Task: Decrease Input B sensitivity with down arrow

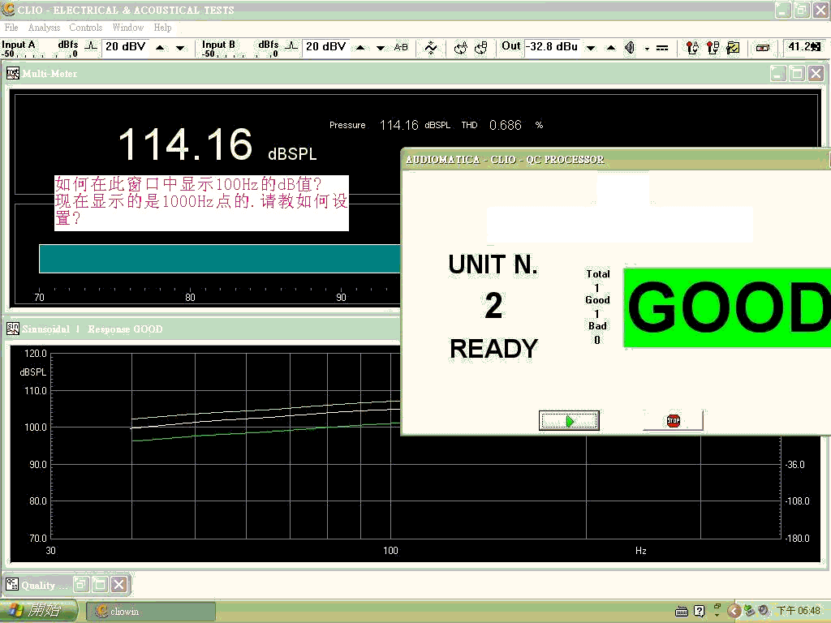Action: click(380, 48)
